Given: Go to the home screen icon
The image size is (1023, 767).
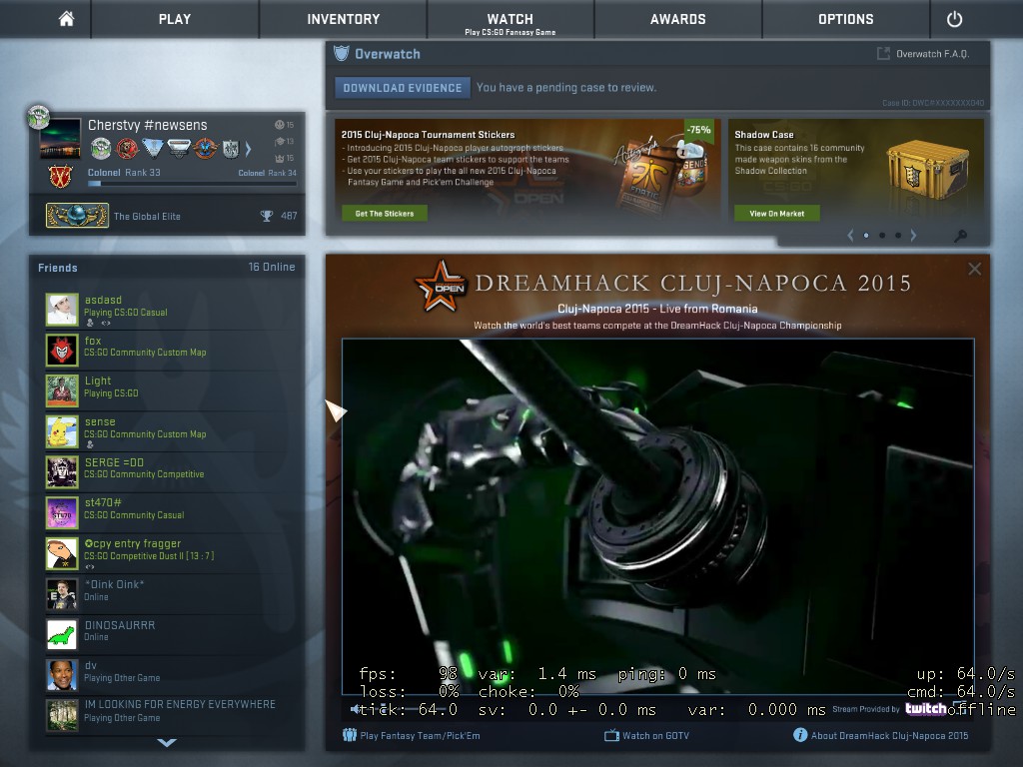Looking at the screenshot, I should click(66, 19).
